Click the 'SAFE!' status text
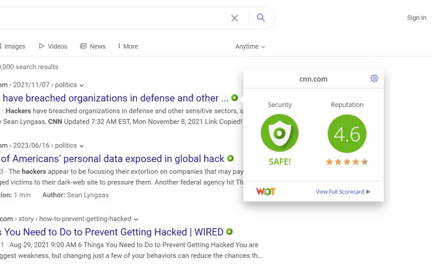This screenshot has height=270, width=432. click(280, 161)
